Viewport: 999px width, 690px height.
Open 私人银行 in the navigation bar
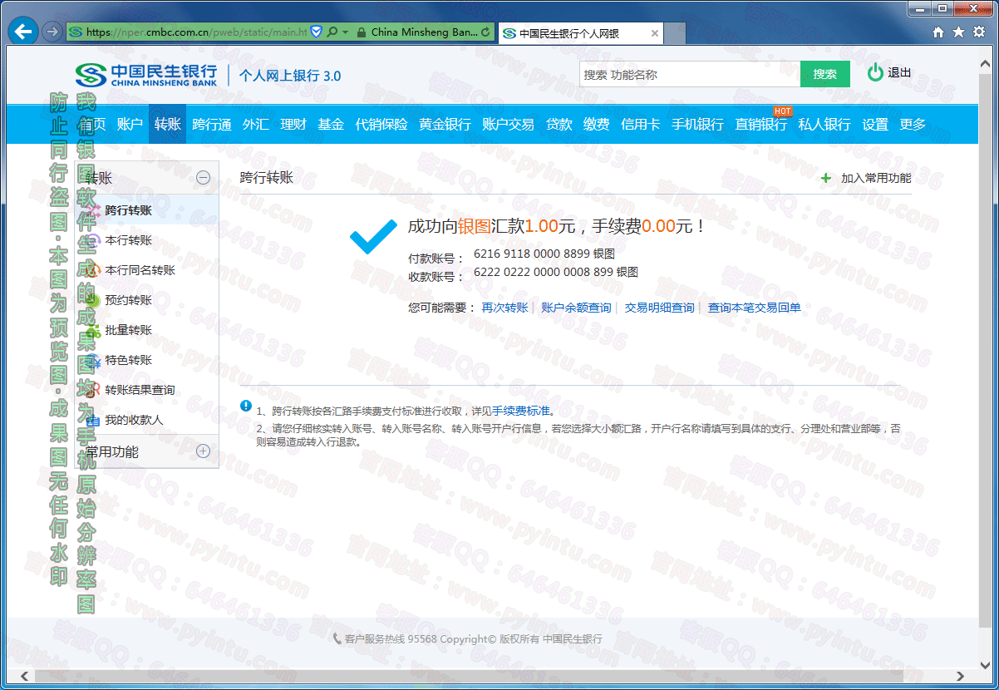point(824,125)
